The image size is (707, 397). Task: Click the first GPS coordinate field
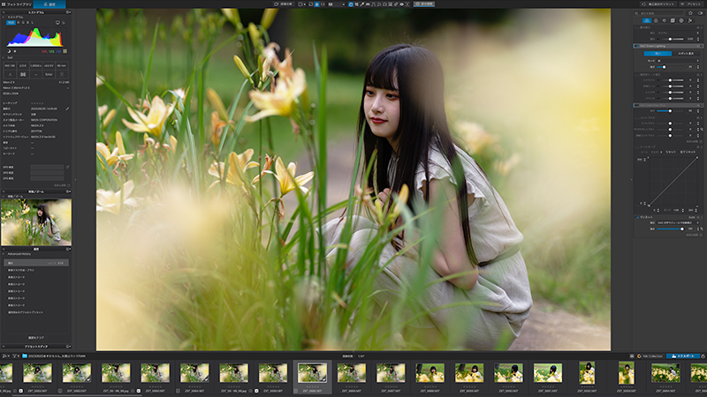click(x=48, y=167)
